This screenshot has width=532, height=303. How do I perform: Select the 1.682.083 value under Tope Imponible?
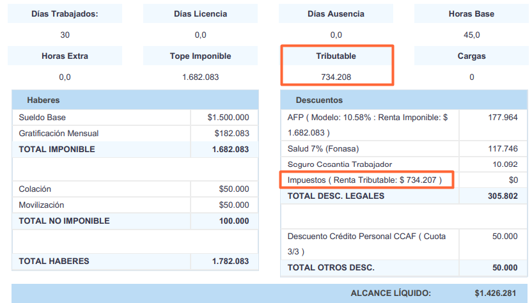(201, 77)
